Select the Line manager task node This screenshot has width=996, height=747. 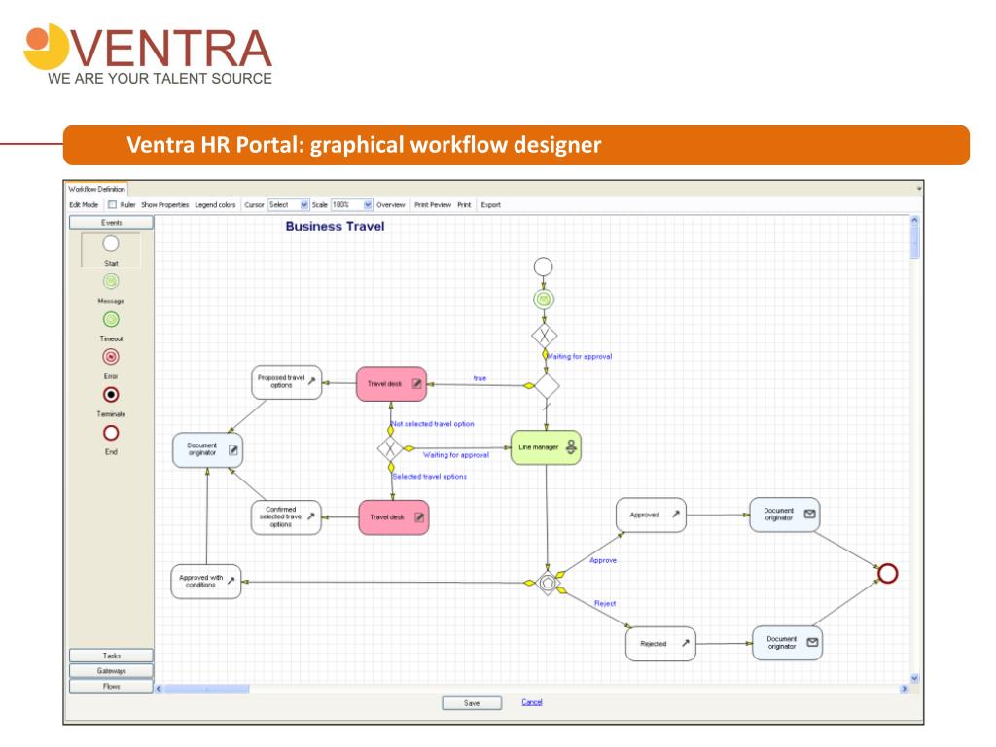pos(546,447)
